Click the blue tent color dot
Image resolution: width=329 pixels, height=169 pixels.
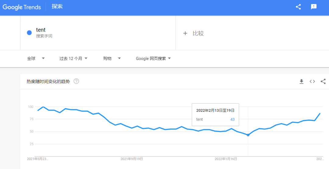point(29,33)
